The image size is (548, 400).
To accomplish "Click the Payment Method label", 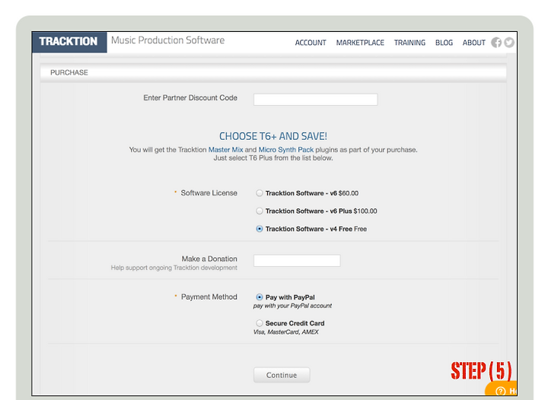I will (209, 297).
